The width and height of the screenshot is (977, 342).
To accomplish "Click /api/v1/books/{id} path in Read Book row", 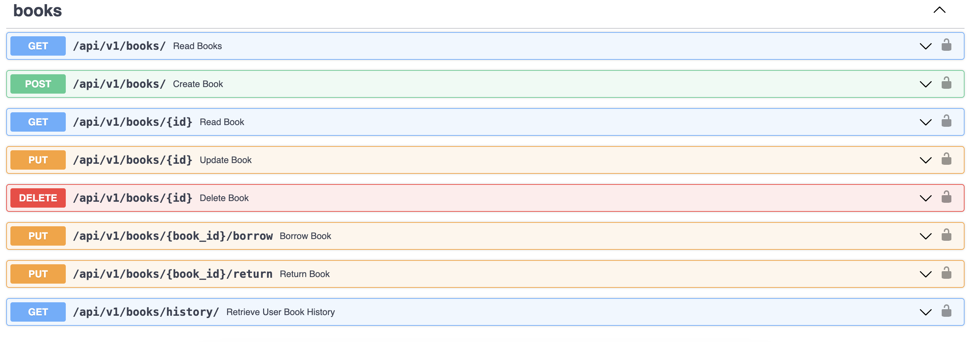I will (133, 122).
